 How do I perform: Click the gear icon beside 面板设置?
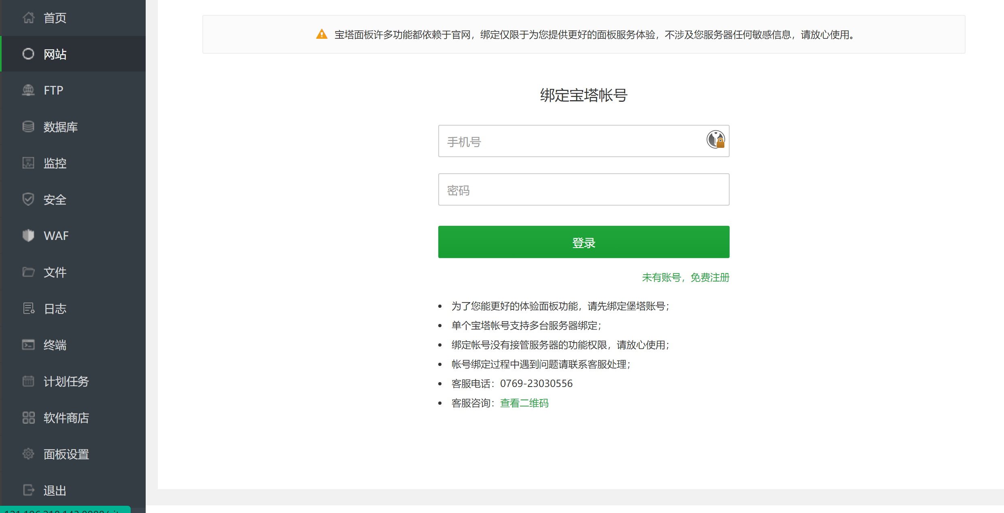coord(28,454)
